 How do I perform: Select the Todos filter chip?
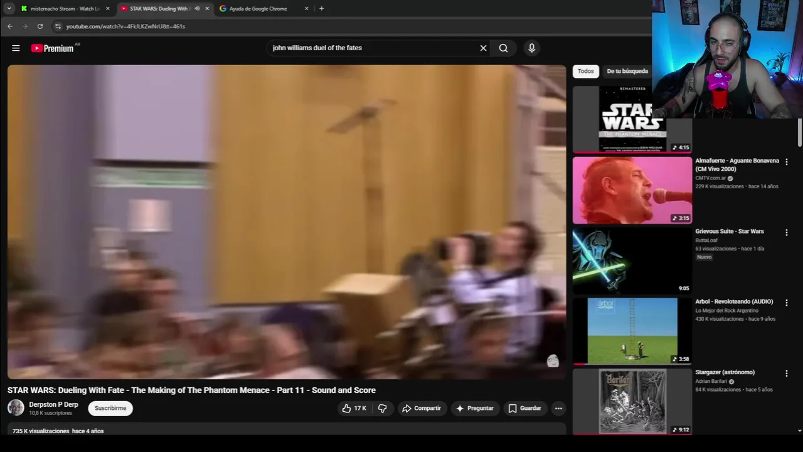pos(586,71)
